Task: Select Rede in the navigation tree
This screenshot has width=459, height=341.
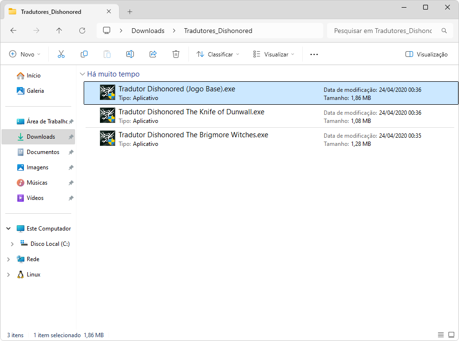Action: click(28, 259)
